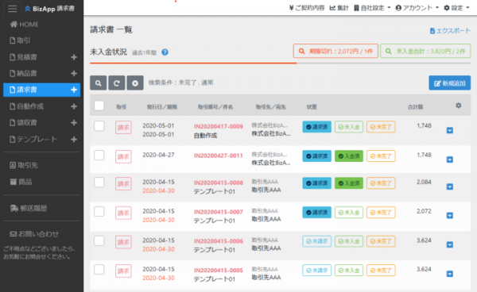Add new 自動作成 via plus icon

click(74, 106)
